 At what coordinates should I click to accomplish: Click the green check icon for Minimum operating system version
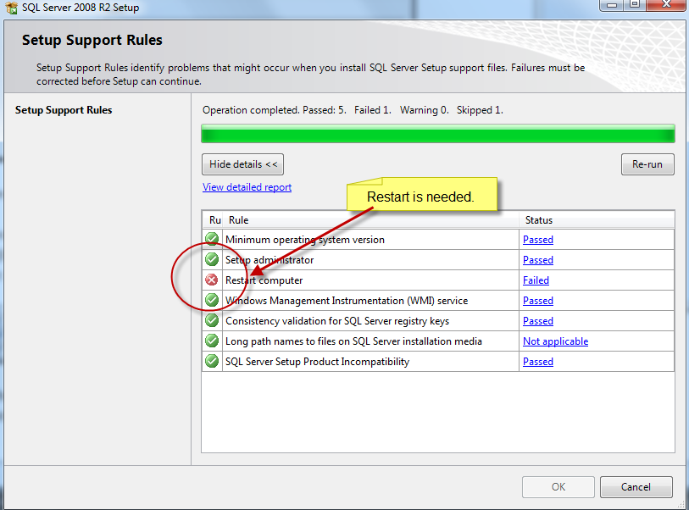212,239
